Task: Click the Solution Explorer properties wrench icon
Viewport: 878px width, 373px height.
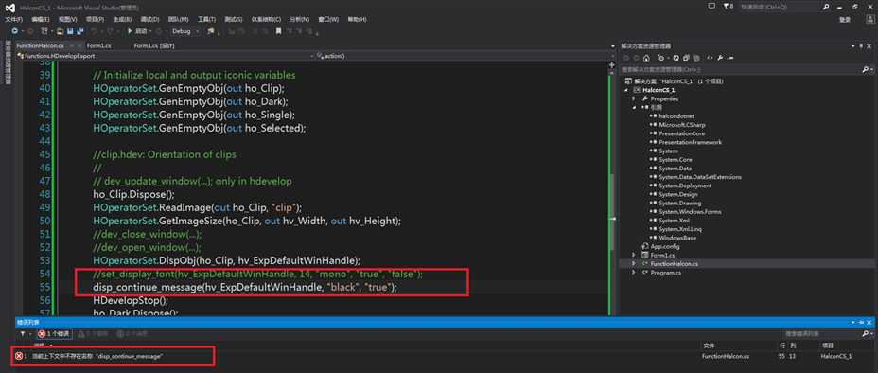Action: click(x=720, y=59)
